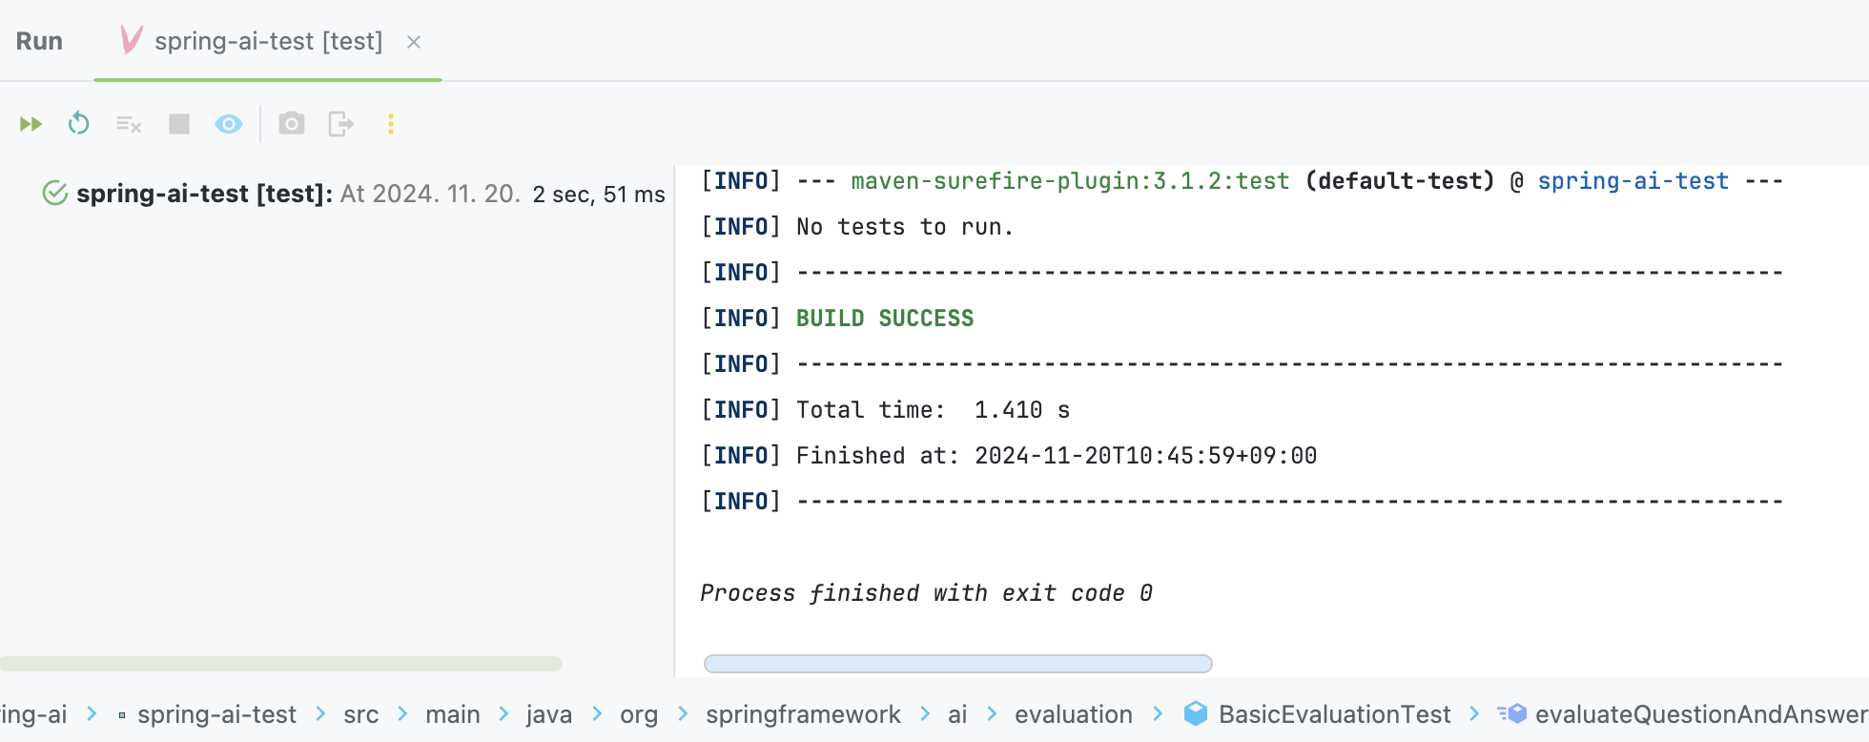
Task: Click the BasicEvaluationTest class icon
Action: click(1196, 713)
